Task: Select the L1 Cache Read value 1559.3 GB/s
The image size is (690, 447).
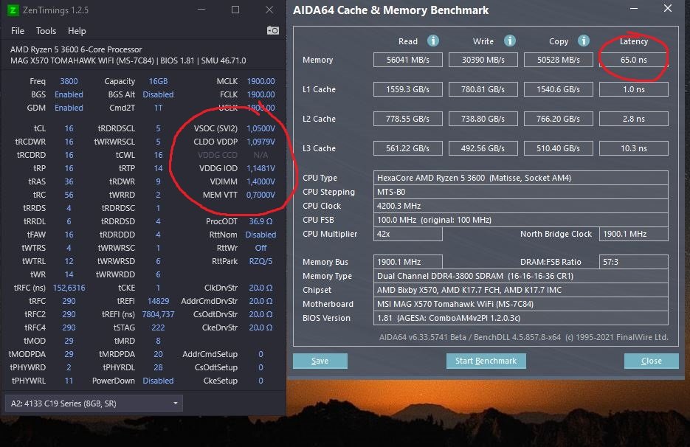Action: click(408, 89)
